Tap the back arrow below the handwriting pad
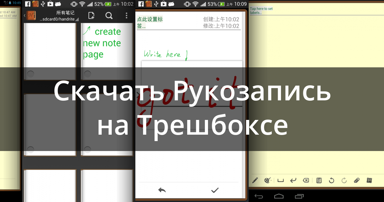The height and width of the screenshot is (202, 384). 162,190
